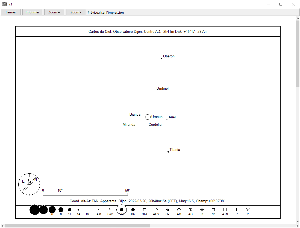Click the Oberon moon marker
The height and width of the screenshot is (228, 300).
click(x=161, y=58)
